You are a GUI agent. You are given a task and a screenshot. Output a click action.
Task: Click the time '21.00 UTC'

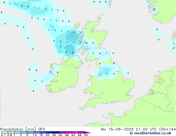coord(146,129)
